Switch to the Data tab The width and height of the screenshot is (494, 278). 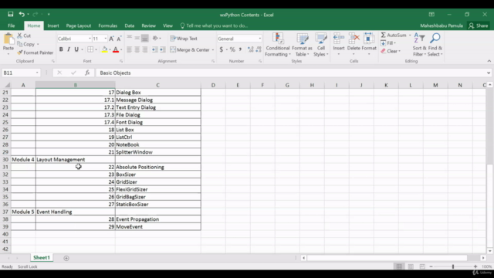tap(129, 25)
